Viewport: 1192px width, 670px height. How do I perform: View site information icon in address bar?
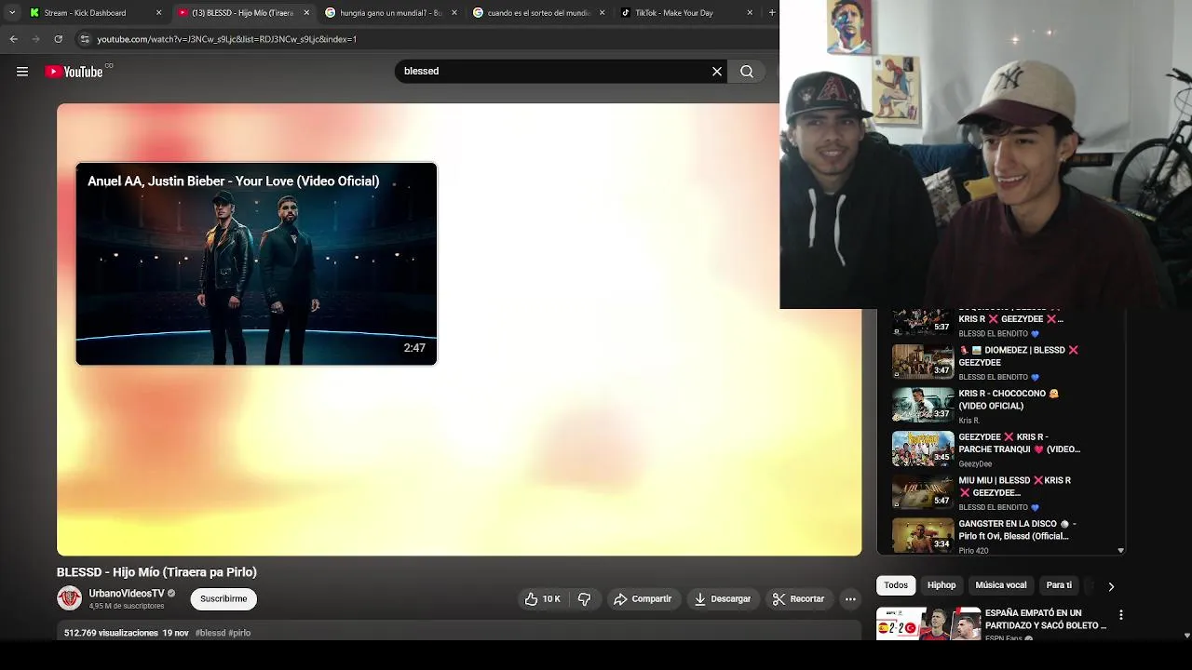(x=85, y=39)
